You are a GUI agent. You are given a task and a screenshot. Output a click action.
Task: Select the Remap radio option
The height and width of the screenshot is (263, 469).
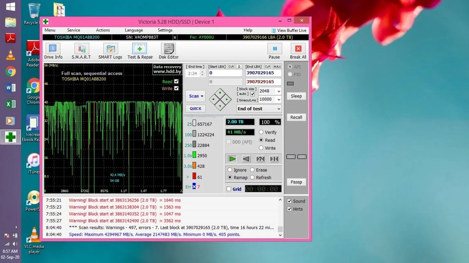point(230,178)
